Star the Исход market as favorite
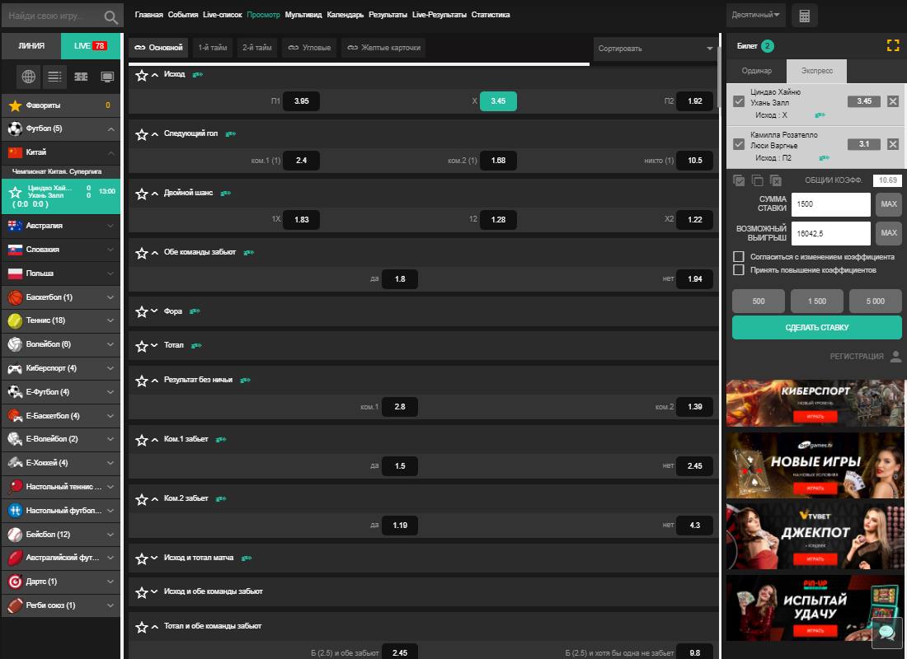Image resolution: width=907 pixels, height=659 pixels. (141, 75)
